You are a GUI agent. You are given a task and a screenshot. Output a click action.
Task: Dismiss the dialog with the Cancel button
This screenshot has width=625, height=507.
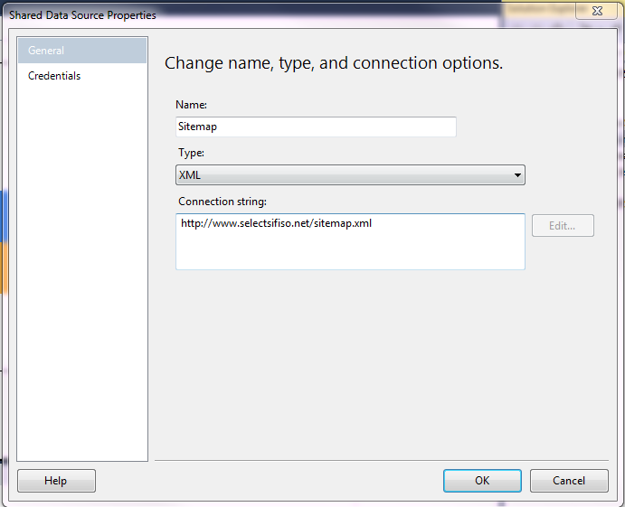coord(569,481)
